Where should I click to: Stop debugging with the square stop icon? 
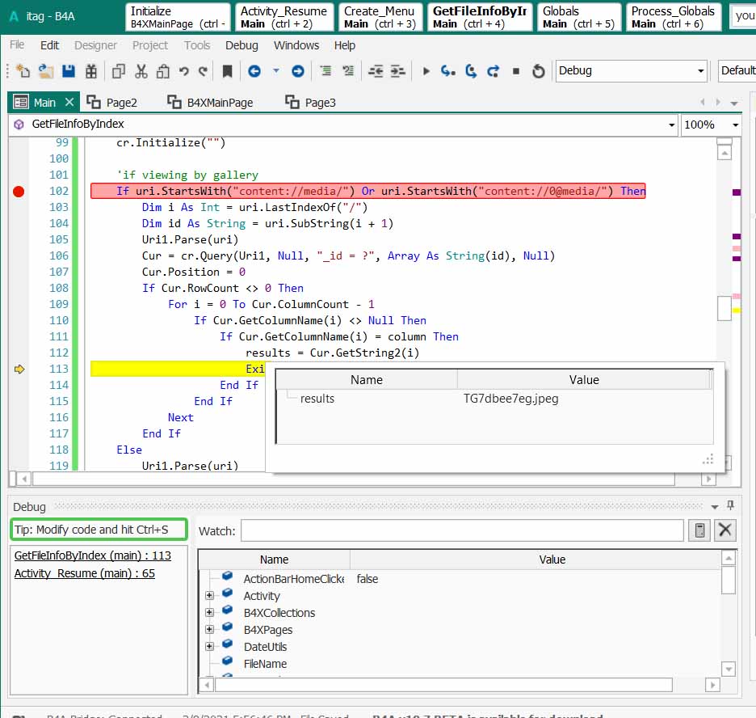[516, 71]
